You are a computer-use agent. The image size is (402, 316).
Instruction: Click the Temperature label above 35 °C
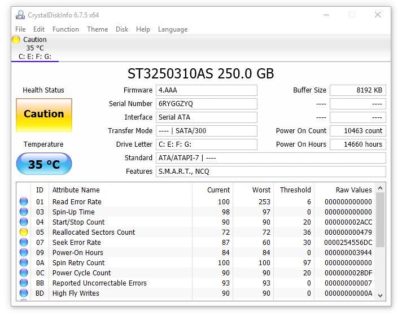[x=43, y=144]
